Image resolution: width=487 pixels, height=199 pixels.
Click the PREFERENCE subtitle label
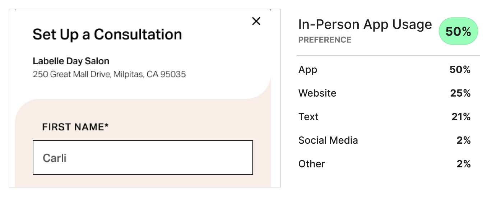tap(325, 40)
